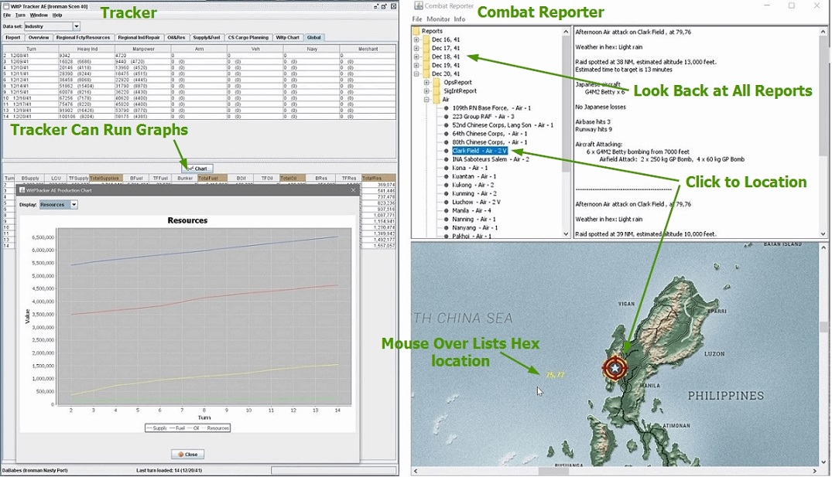Click the Air folder icon

[437, 100]
